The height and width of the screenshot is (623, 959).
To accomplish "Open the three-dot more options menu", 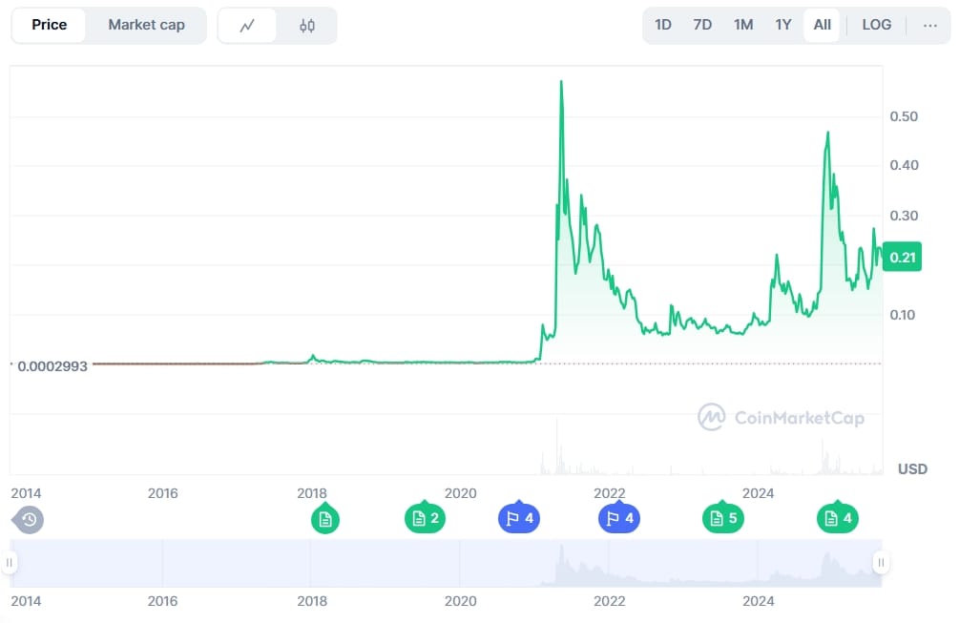I will (930, 25).
